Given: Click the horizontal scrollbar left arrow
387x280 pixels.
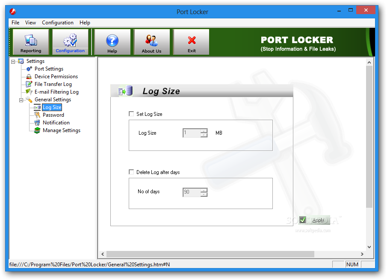Looking at the screenshot, I should click(103, 254).
